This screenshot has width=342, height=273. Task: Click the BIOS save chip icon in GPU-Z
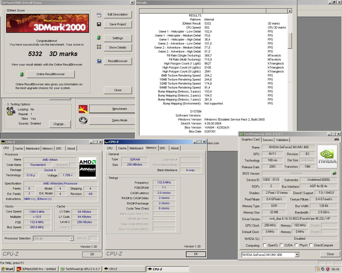334,173
